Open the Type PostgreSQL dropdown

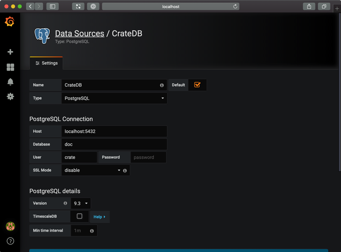click(x=114, y=98)
